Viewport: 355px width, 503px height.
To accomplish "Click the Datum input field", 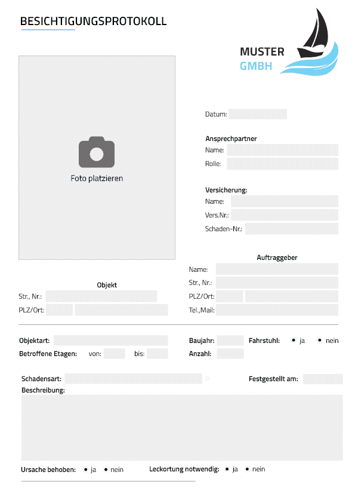I will [258, 114].
